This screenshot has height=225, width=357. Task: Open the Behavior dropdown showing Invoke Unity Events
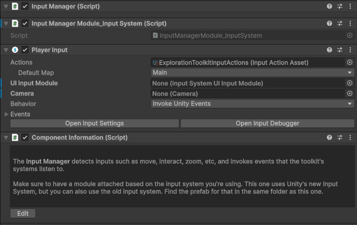(253, 104)
